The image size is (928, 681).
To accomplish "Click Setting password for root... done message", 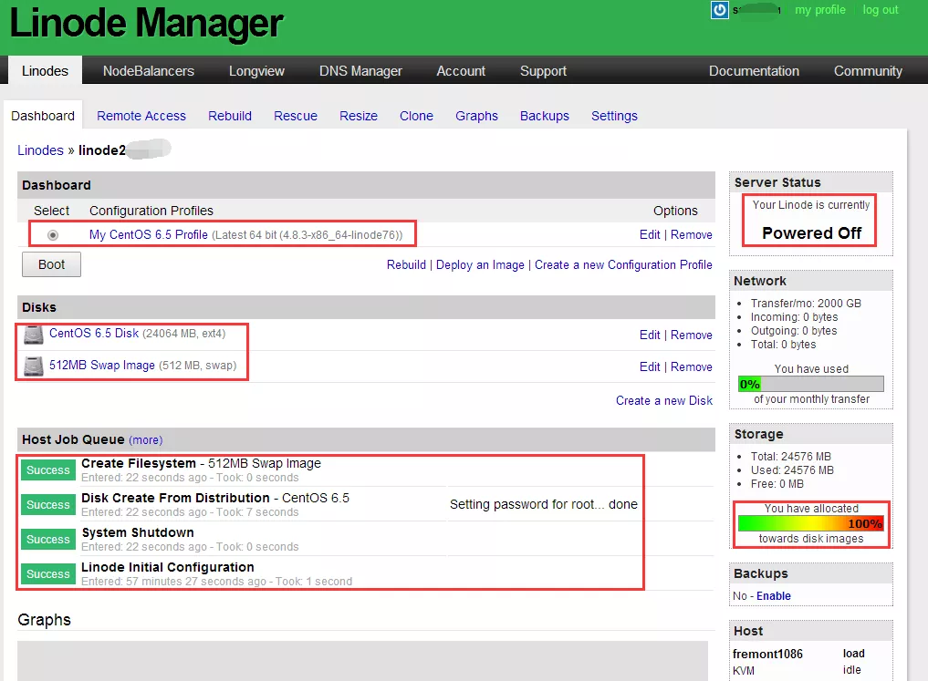I will pyautogui.click(x=543, y=504).
